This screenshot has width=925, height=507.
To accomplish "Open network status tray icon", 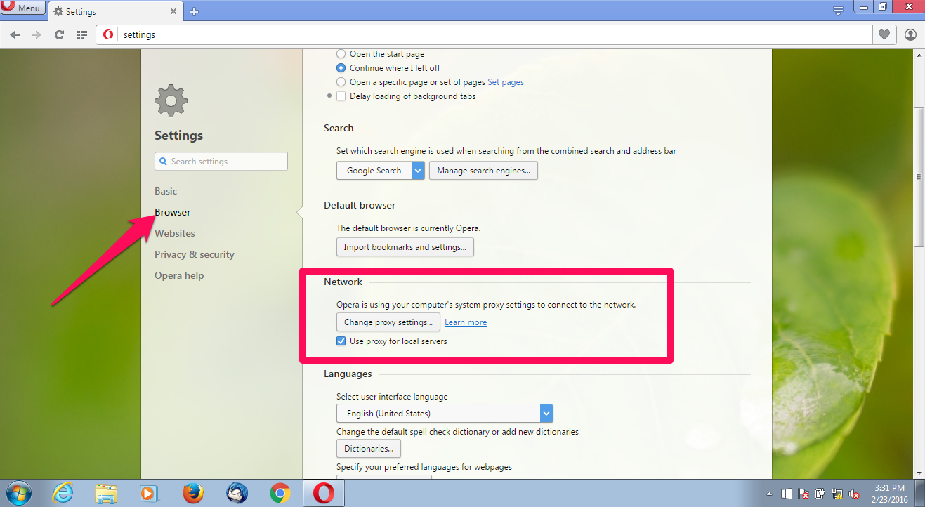I will click(837, 494).
